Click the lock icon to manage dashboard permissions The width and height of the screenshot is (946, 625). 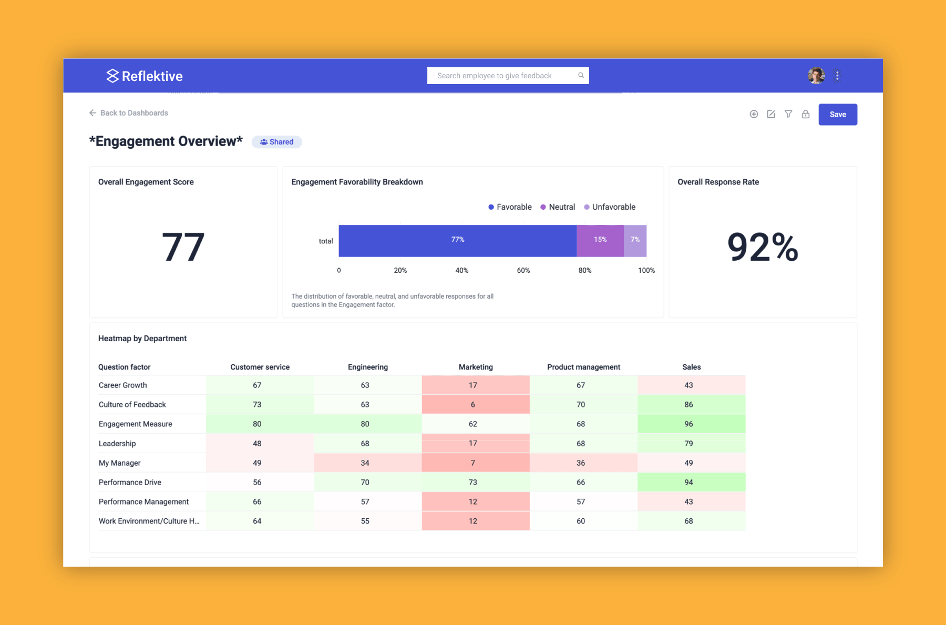[x=806, y=114]
